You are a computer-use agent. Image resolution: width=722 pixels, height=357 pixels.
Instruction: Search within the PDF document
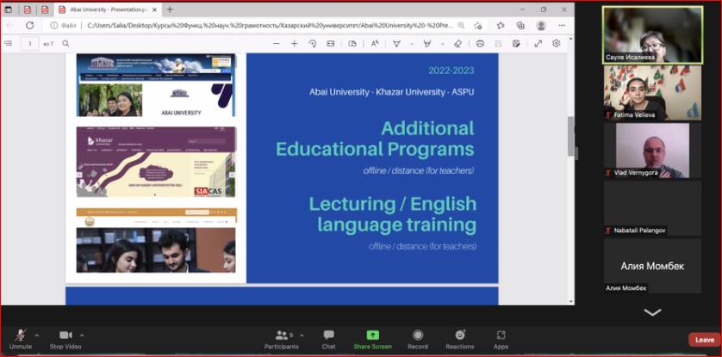coord(65,44)
